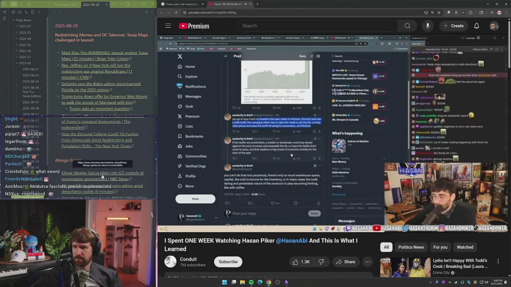Expand 2025-04 folder
The width and height of the screenshot is (511, 287).
click(x=17, y=39)
